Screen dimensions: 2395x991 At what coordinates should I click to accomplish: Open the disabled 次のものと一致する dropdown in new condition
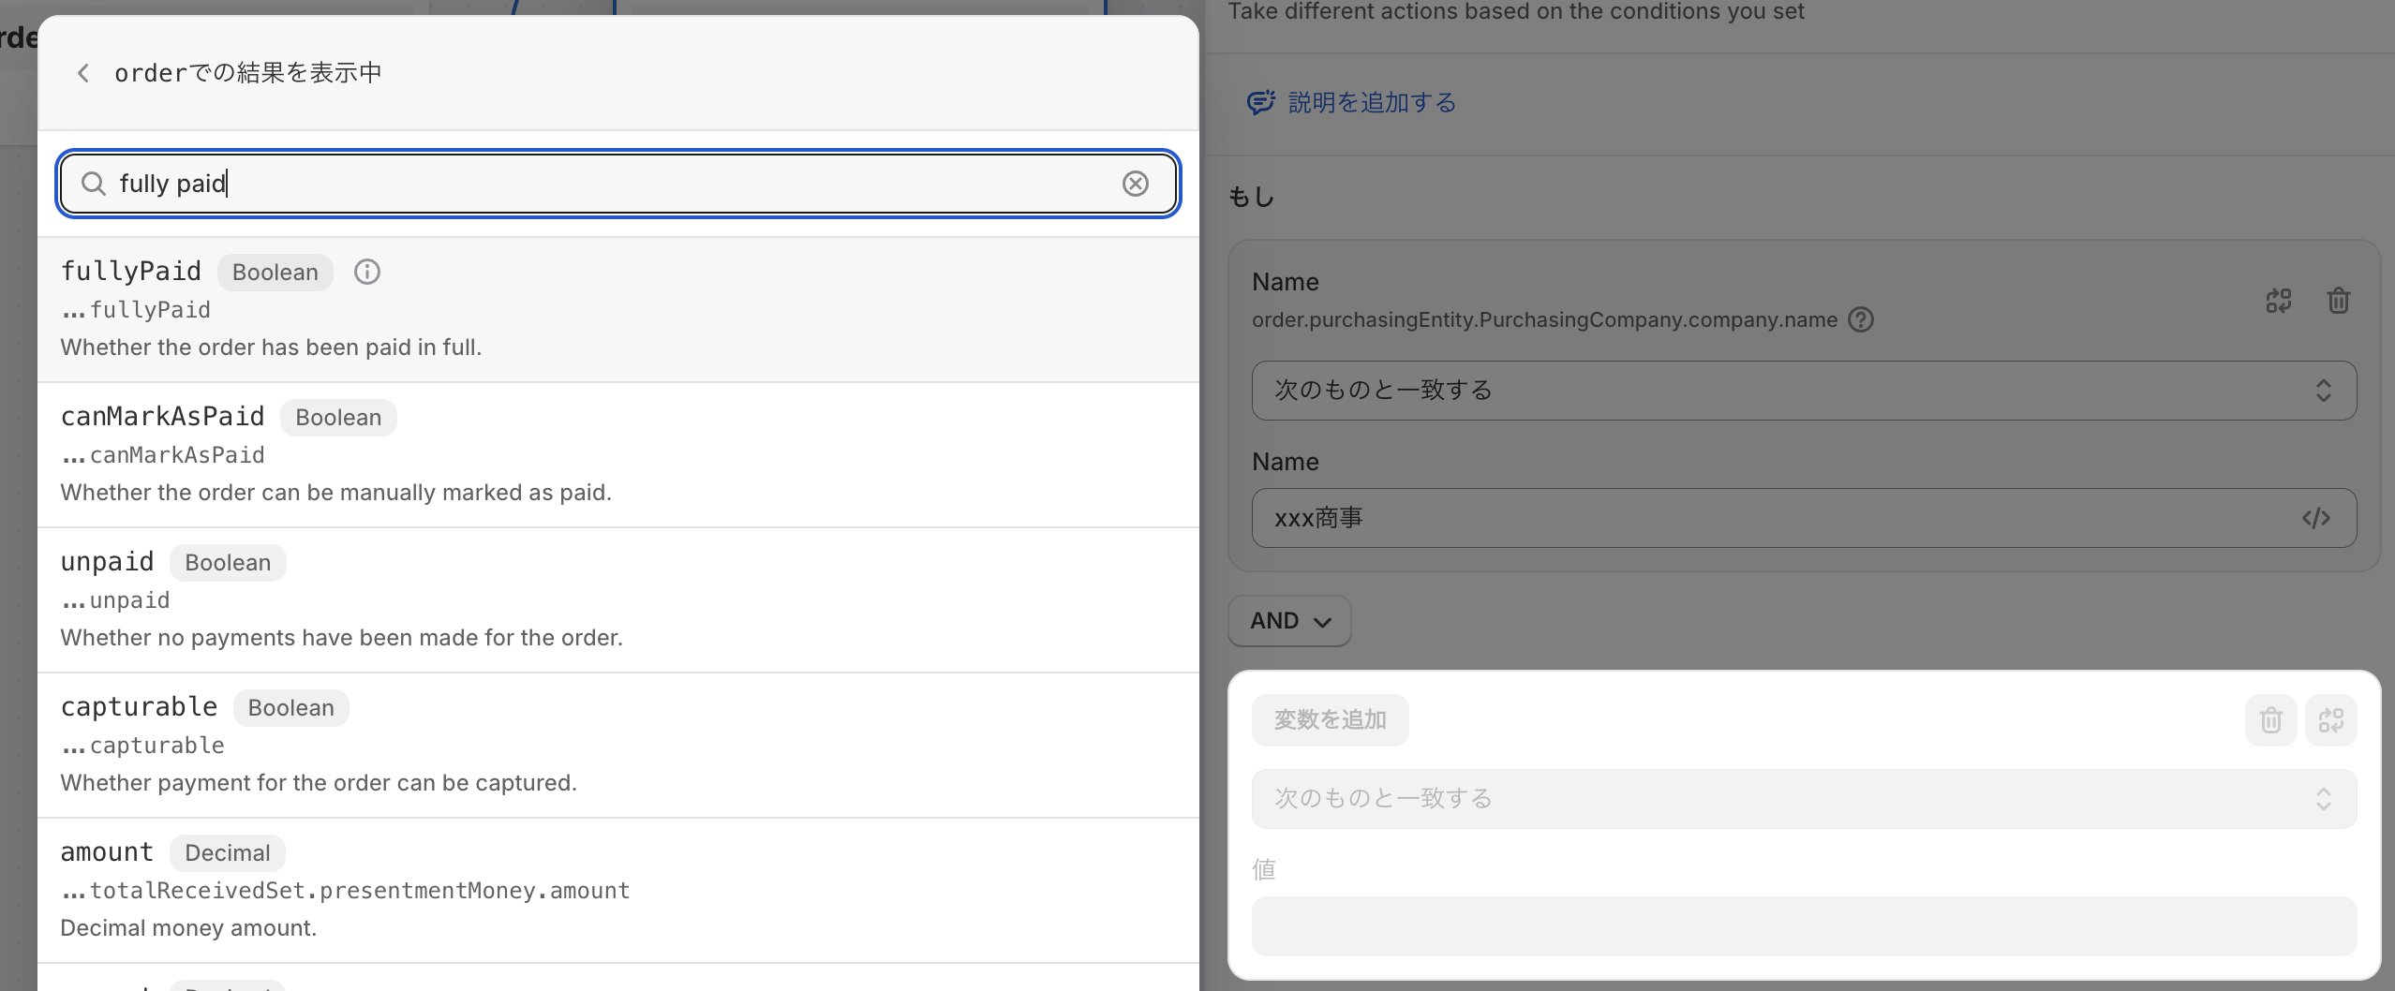click(1804, 799)
